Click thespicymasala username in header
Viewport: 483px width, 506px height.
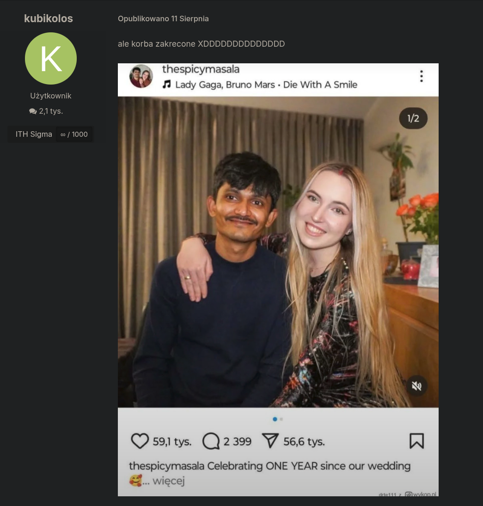(201, 69)
